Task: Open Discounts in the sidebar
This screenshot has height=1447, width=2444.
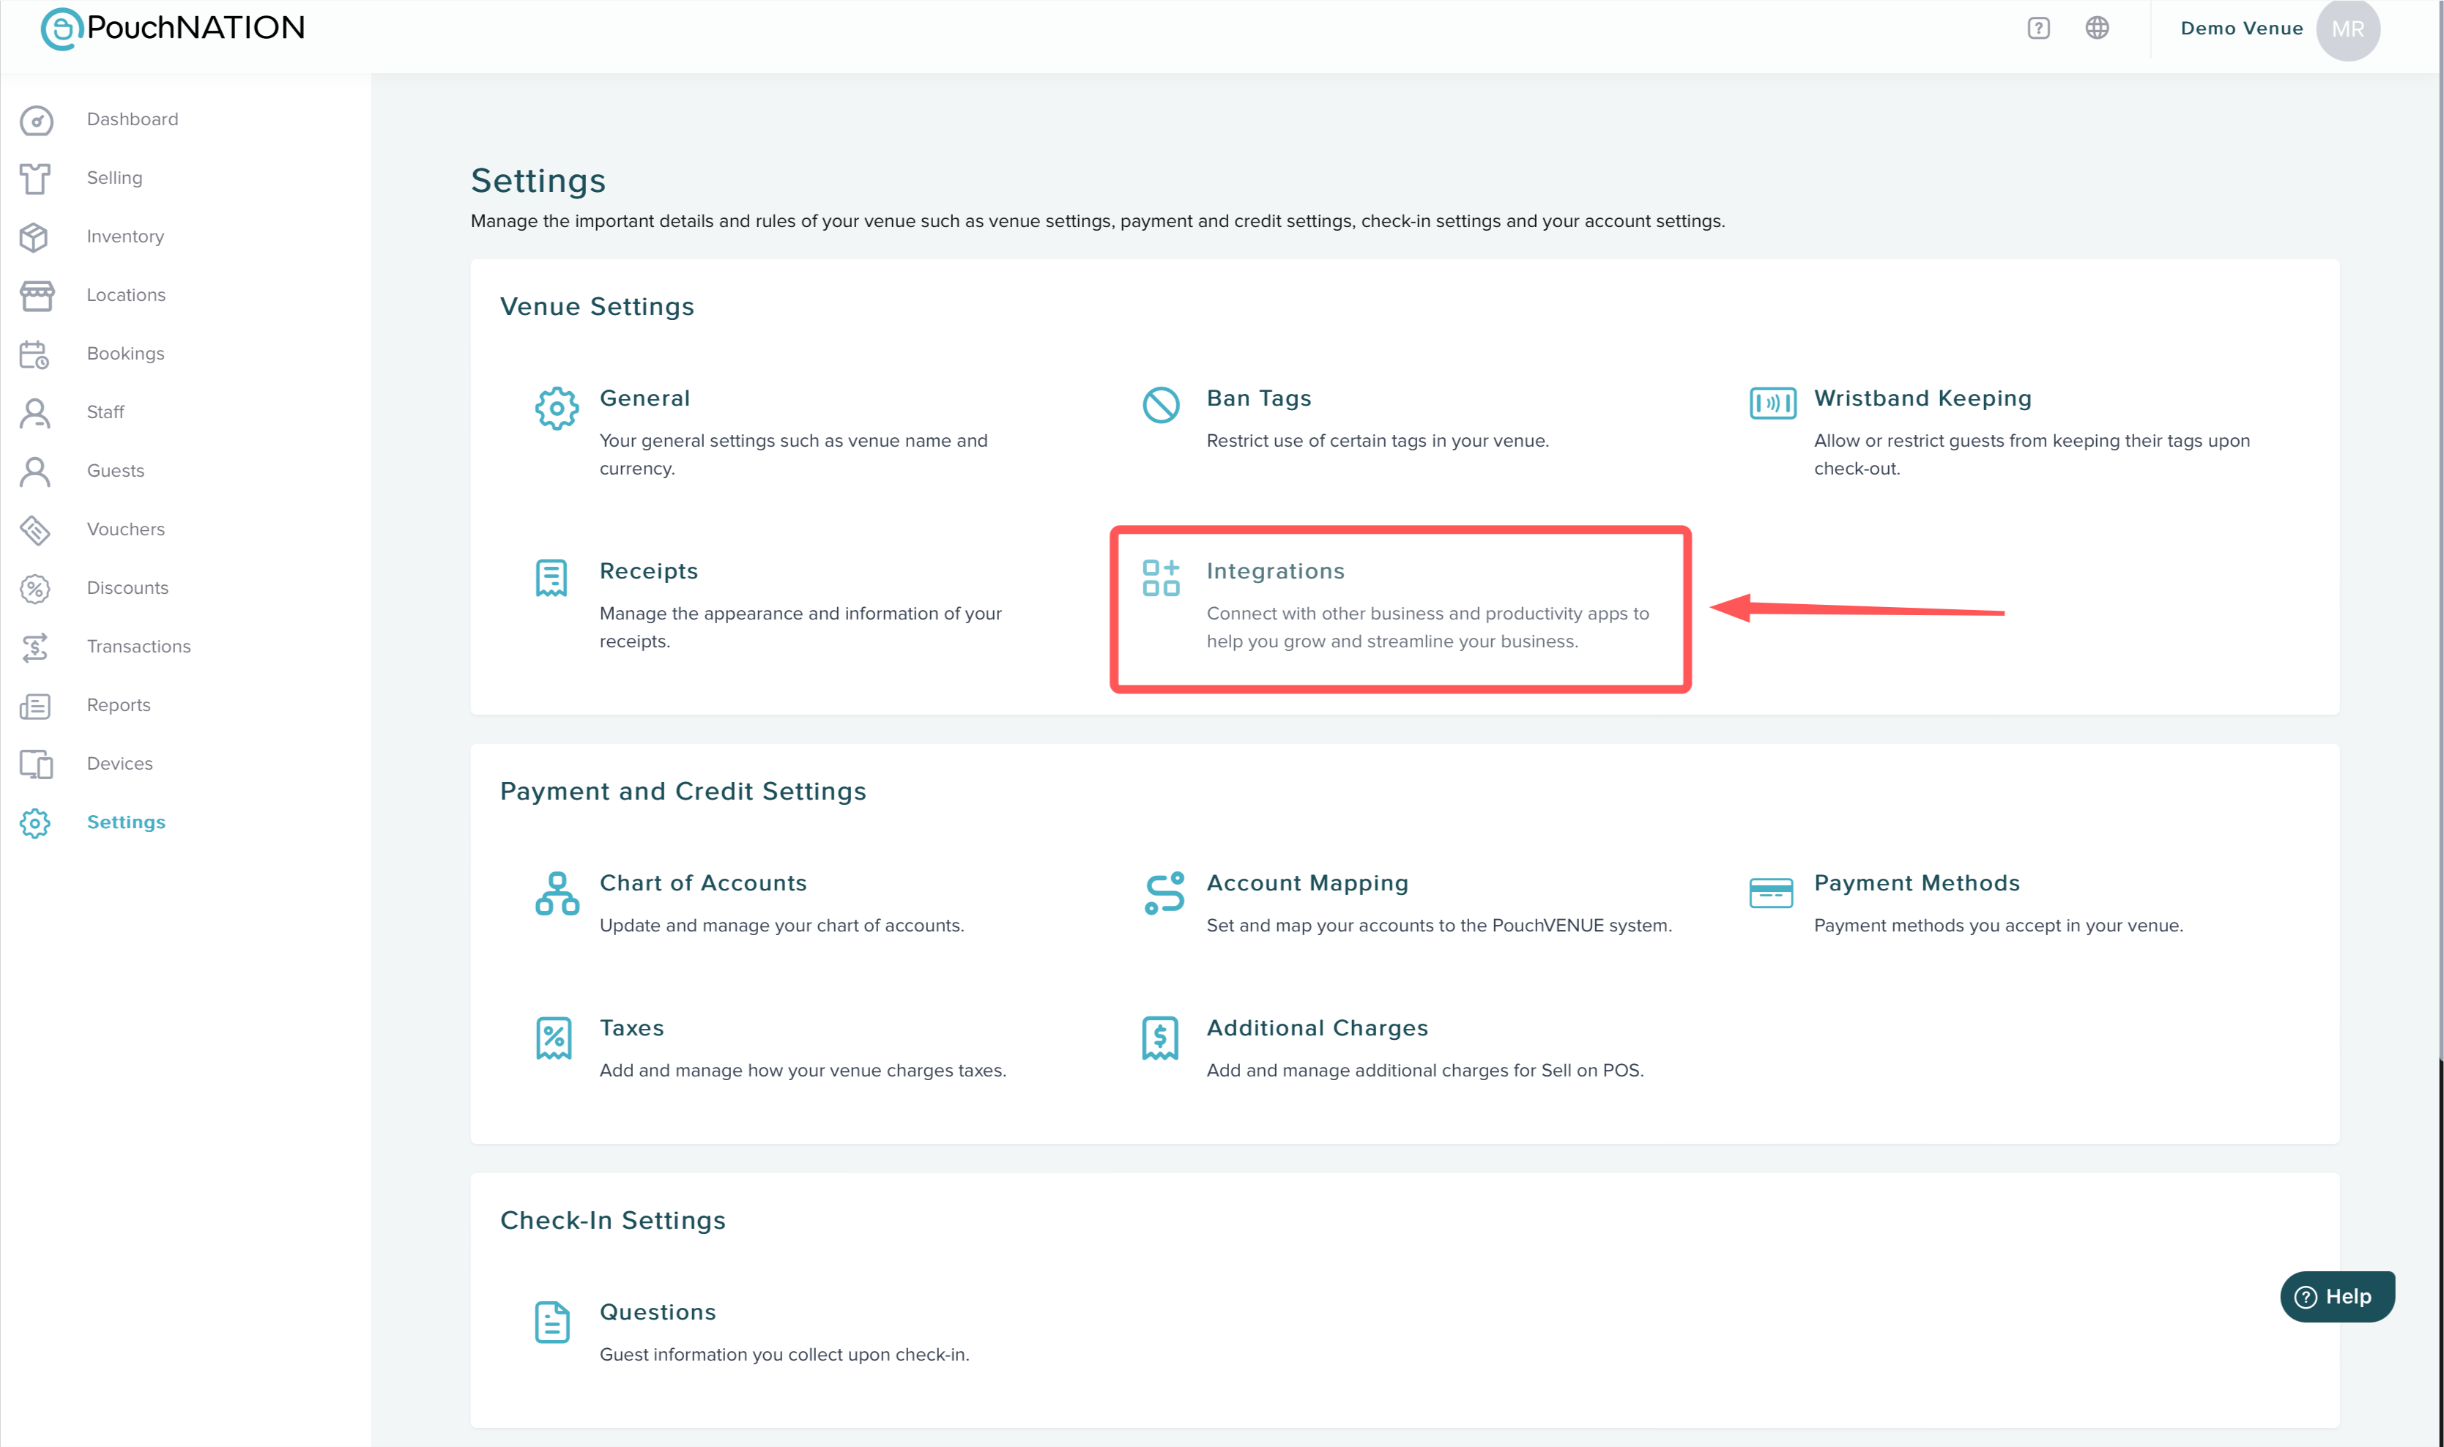Action: tap(127, 587)
